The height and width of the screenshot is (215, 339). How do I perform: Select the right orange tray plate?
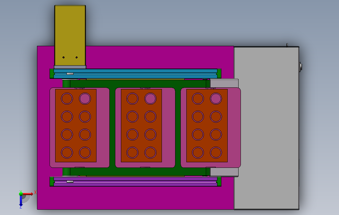[207, 125]
